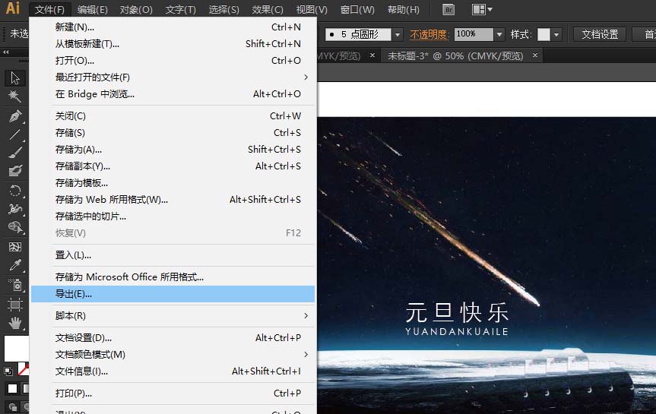
Task: Open the 对象(O) menu
Action: pyautogui.click(x=136, y=9)
